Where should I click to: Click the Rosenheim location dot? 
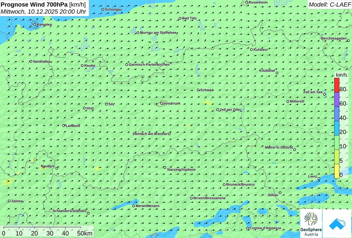[247, 2]
